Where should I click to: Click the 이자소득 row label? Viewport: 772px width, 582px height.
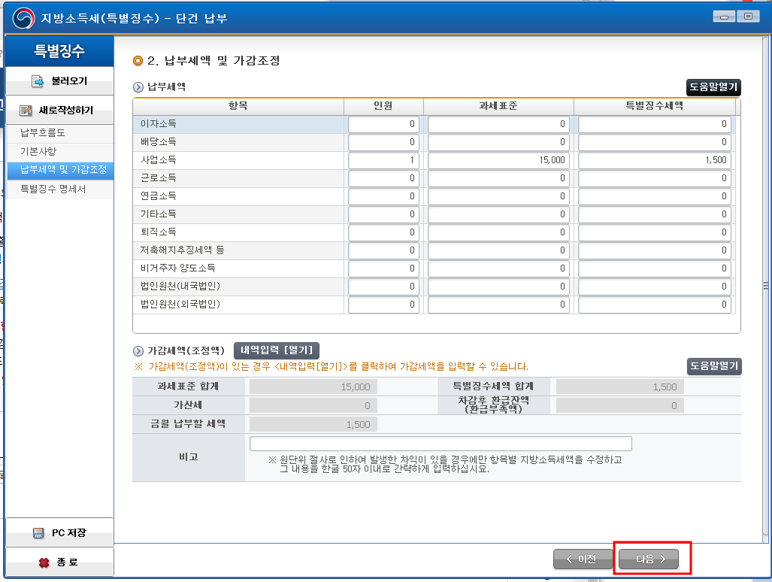[159, 124]
